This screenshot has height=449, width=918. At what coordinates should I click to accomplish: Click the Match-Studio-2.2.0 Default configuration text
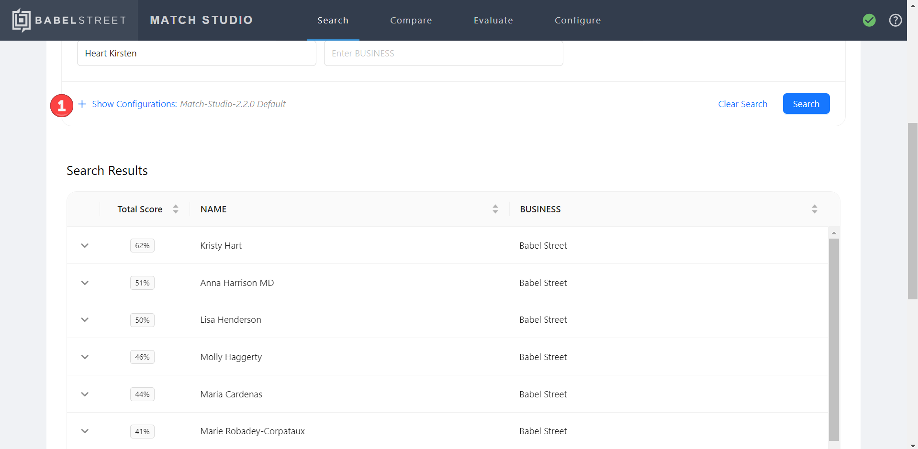tap(233, 104)
